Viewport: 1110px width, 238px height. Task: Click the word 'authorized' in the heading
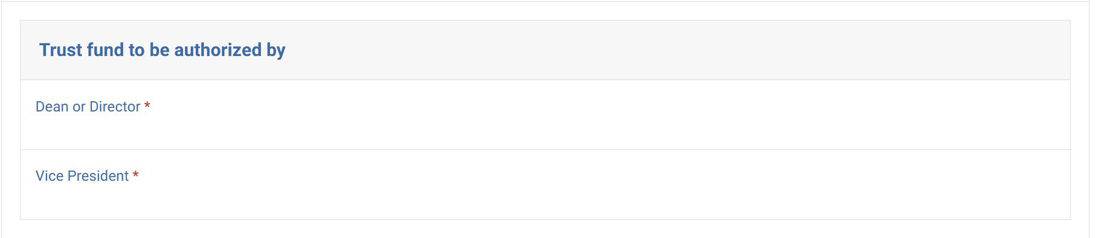[x=218, y=50]
